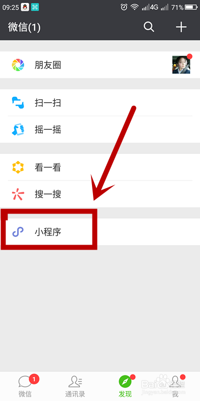Image resolution: width=200 pixels, height=401 pixels.
Task: Go to the 我 profile tab
Action: pos(175,386)
